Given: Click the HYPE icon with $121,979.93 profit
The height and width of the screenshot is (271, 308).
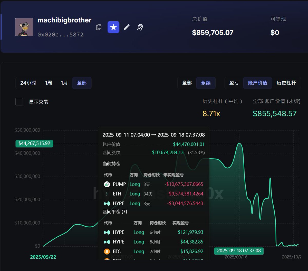Looking at the screenshot, I should [x=107, y=232].
